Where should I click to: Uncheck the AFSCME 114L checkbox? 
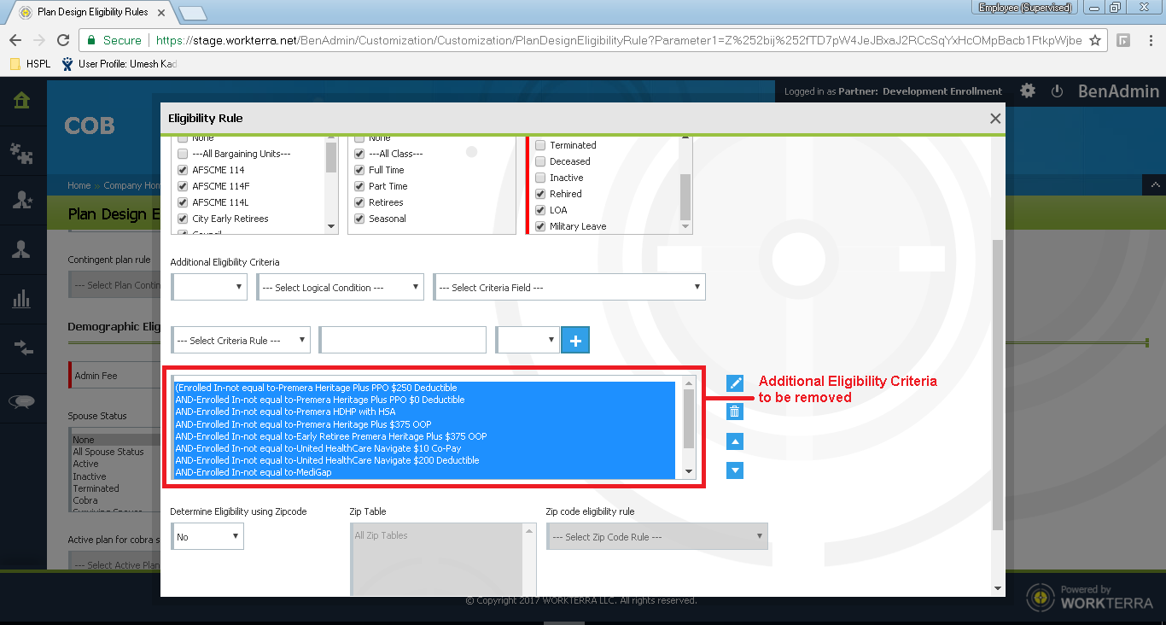pos(183,202)
